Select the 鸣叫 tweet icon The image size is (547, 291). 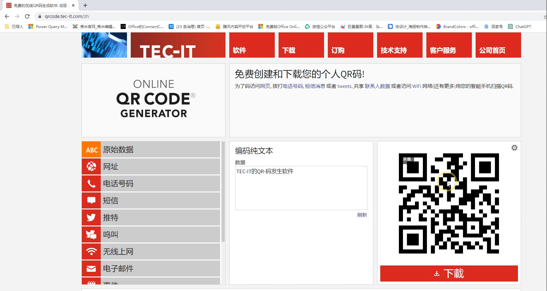(x=91, y=235)
